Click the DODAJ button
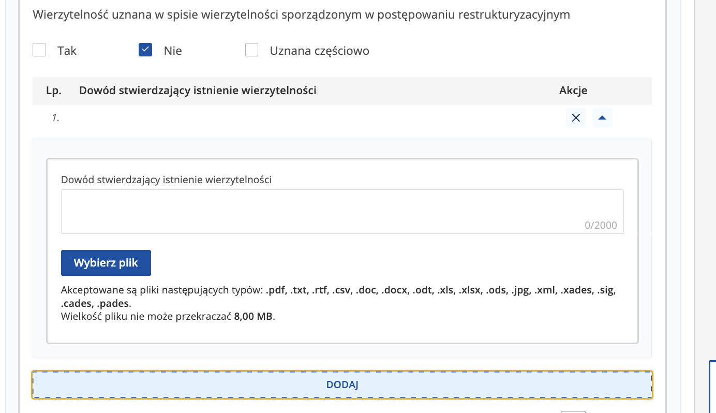716x413 pixels. point(342,385)
